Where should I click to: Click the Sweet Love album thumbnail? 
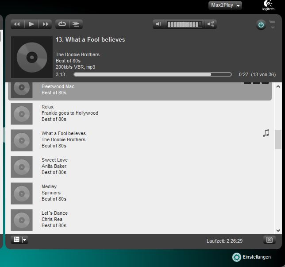coord(22,166)
